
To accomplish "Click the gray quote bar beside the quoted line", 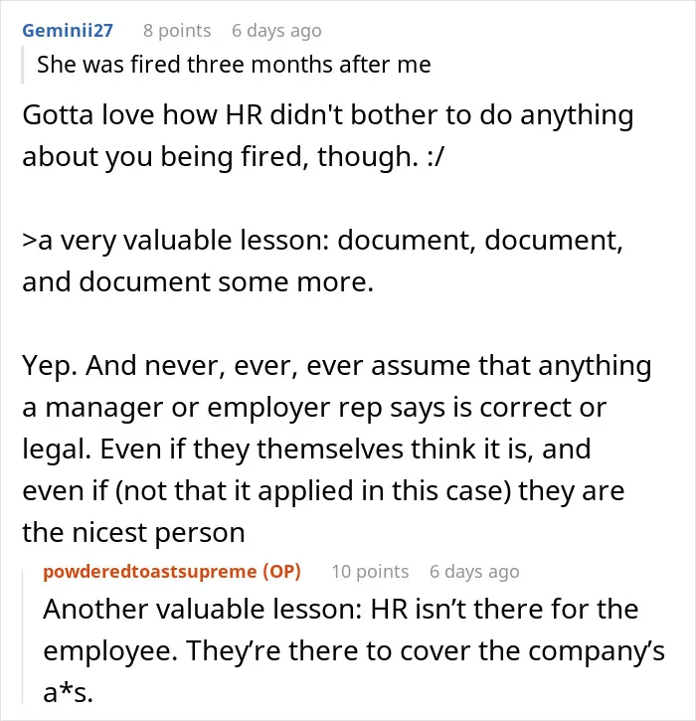I will 23,64.
